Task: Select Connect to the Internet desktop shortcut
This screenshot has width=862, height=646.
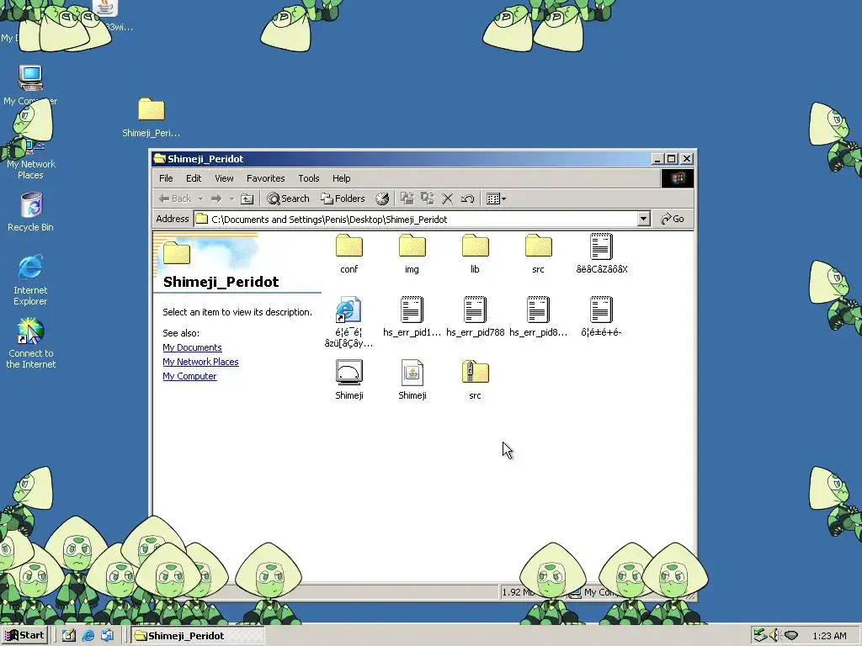Action: coord(31,343)
